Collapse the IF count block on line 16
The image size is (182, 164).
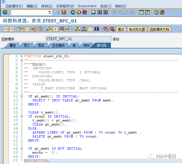(22, 116)
